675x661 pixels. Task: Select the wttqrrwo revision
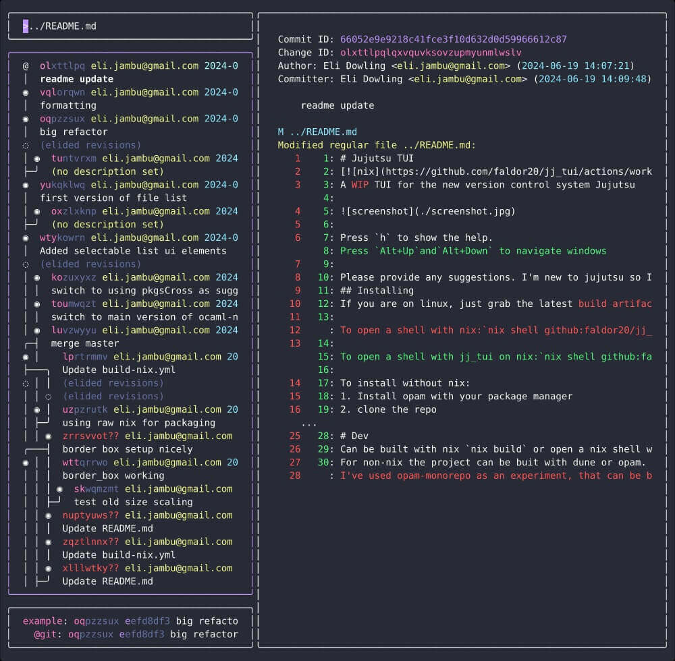tap(151, 462)
